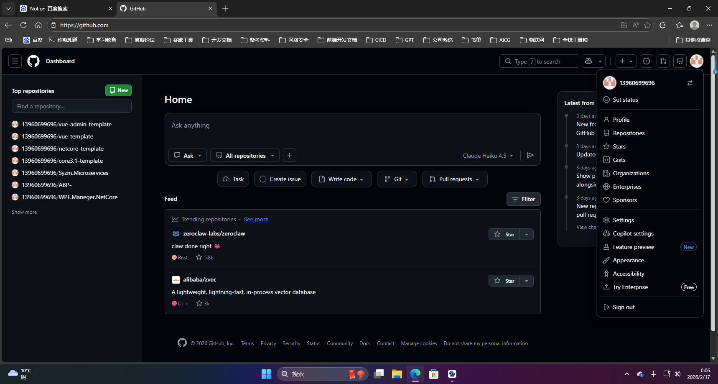Open File Explorer from taskbar
This screenshot has height=384, width=718.
pyautogui.click(x=397, y=374)
